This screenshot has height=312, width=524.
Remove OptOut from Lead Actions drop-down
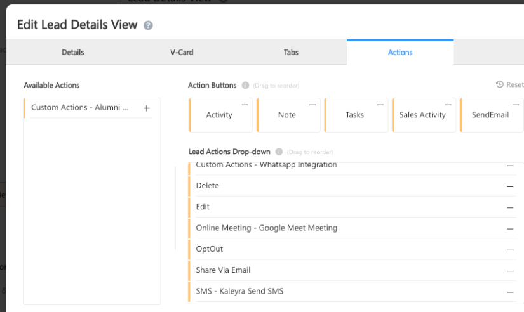click(x=510, y=250)
